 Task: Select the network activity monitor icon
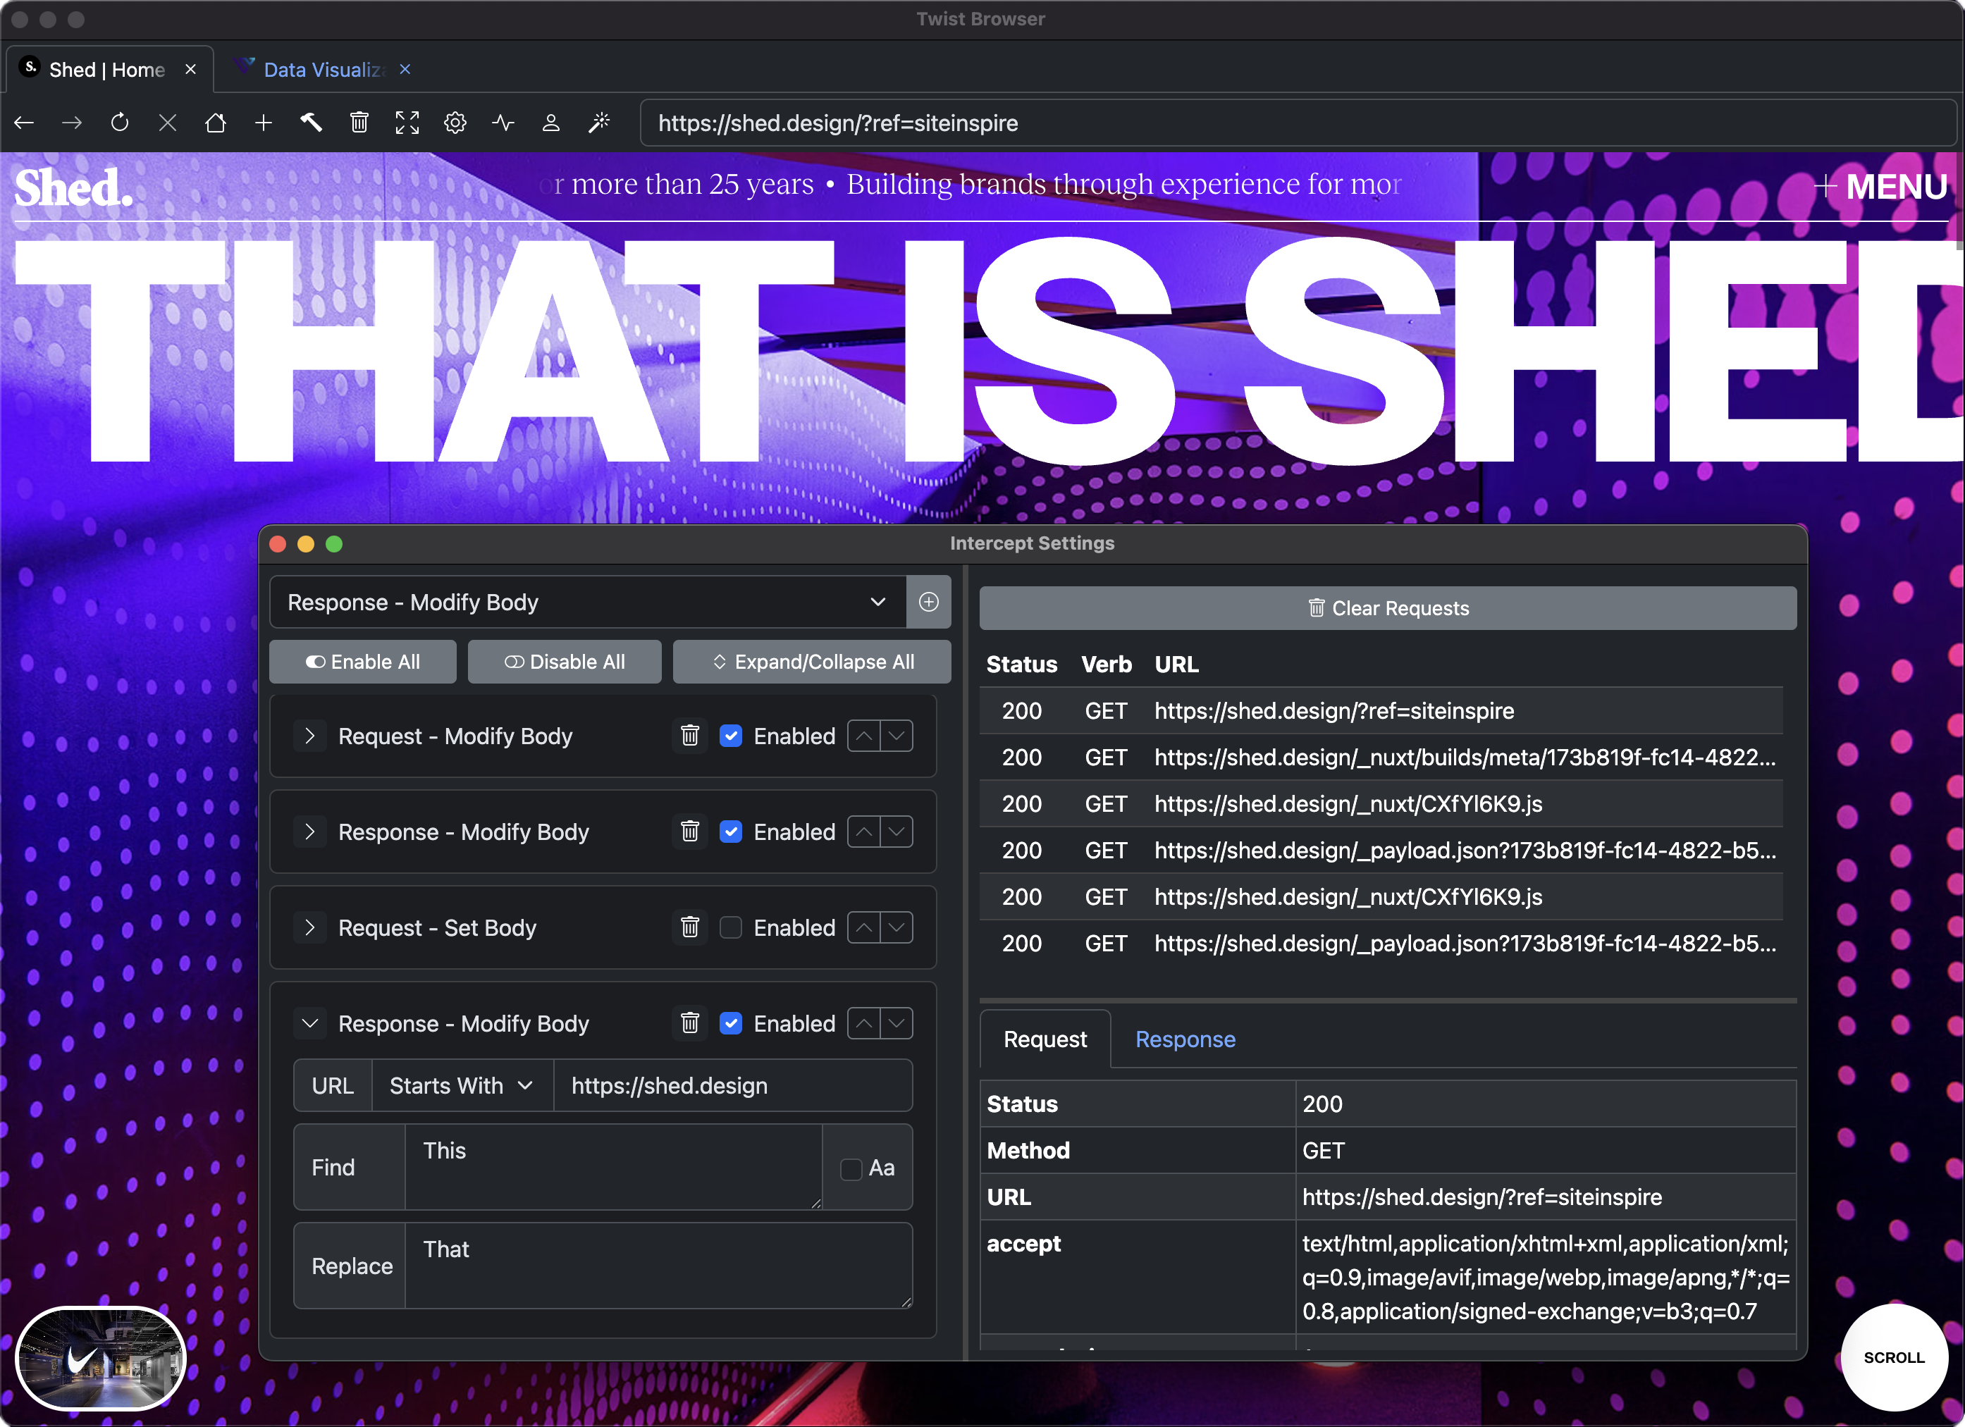point(503,122)
